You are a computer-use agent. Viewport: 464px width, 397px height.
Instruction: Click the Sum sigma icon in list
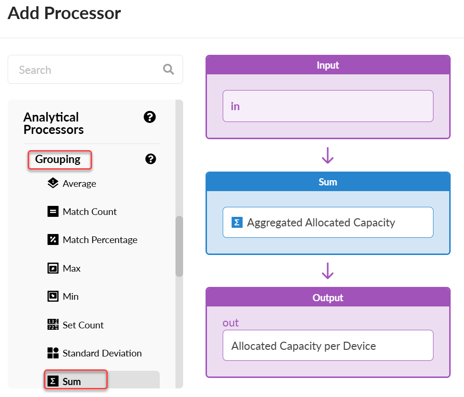point(54,381)
